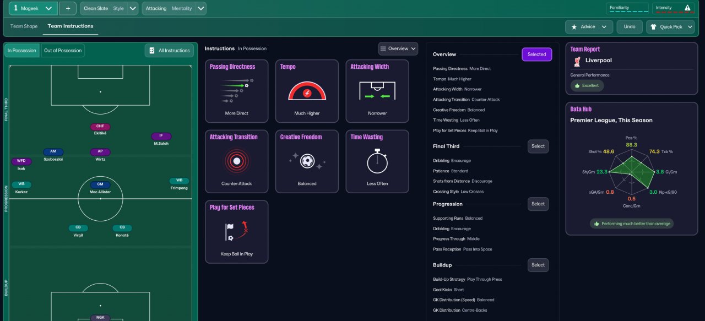The image size is (705, 321).
Task: Click Select next to Progression
Action: [x=538, y=204]
